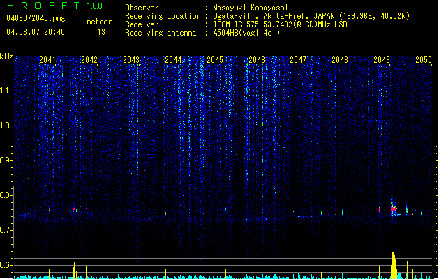Click the 2049 time marker
This screenshot has height=279, width=439.
coord(382,60)
